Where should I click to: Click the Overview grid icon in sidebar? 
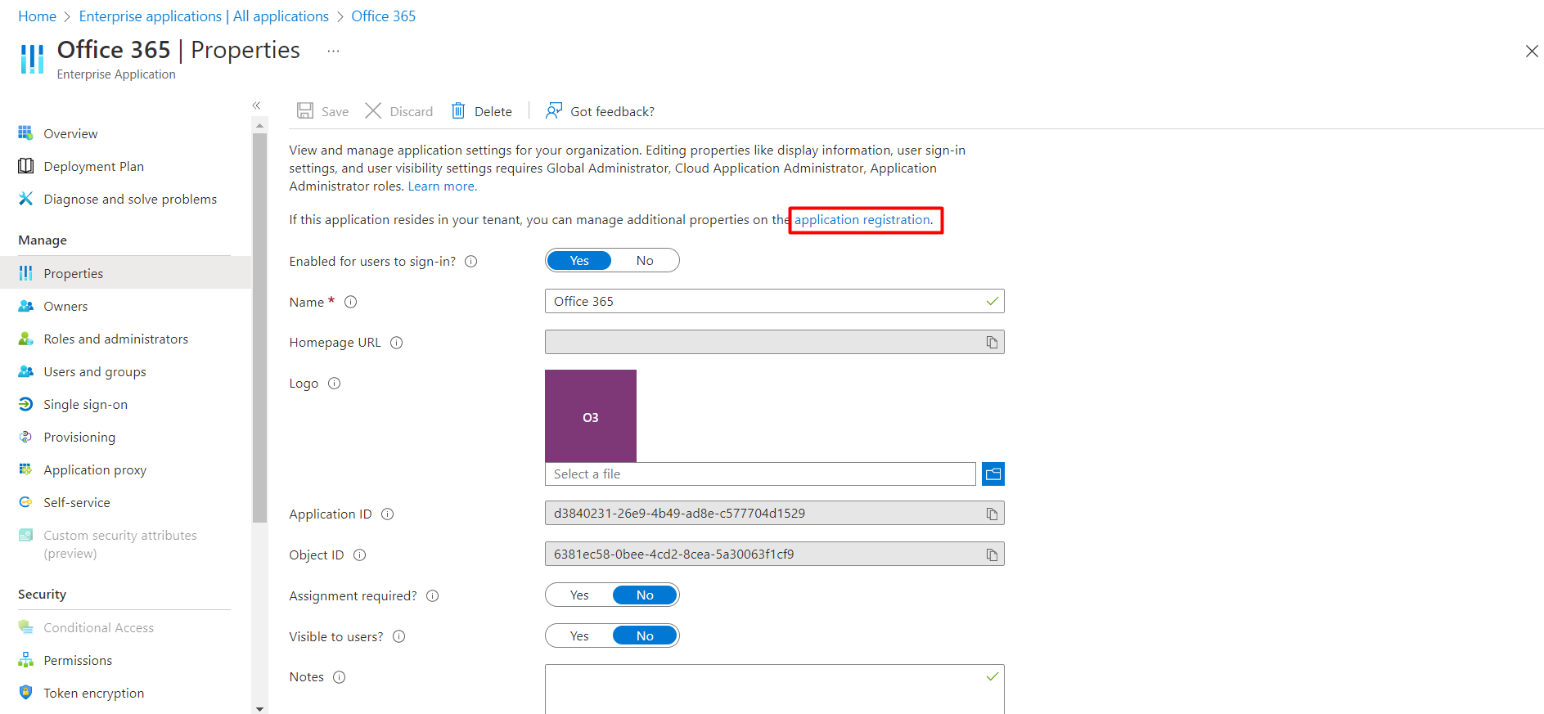[x=25, y=132]
